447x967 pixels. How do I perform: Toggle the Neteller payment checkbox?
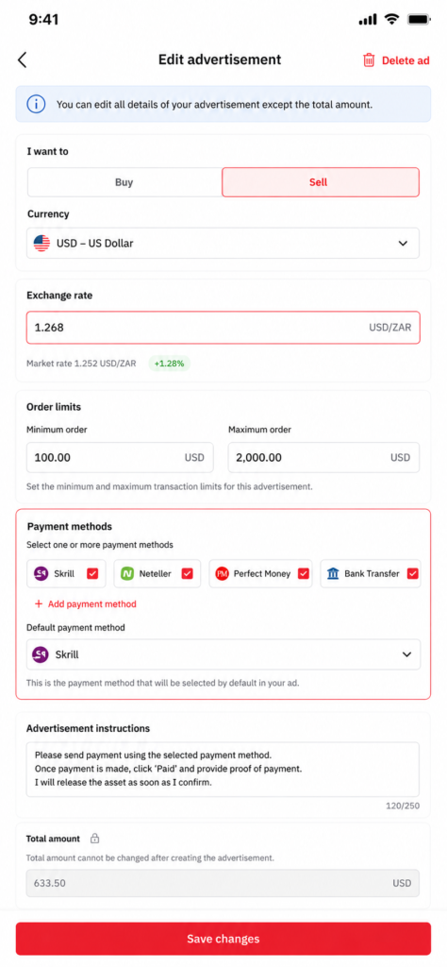(187, 573)
